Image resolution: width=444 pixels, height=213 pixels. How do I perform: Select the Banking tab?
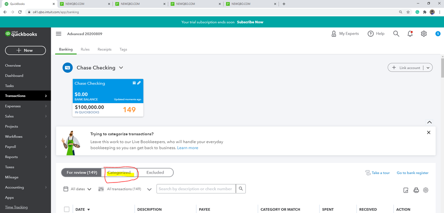(x=66, y=49)
